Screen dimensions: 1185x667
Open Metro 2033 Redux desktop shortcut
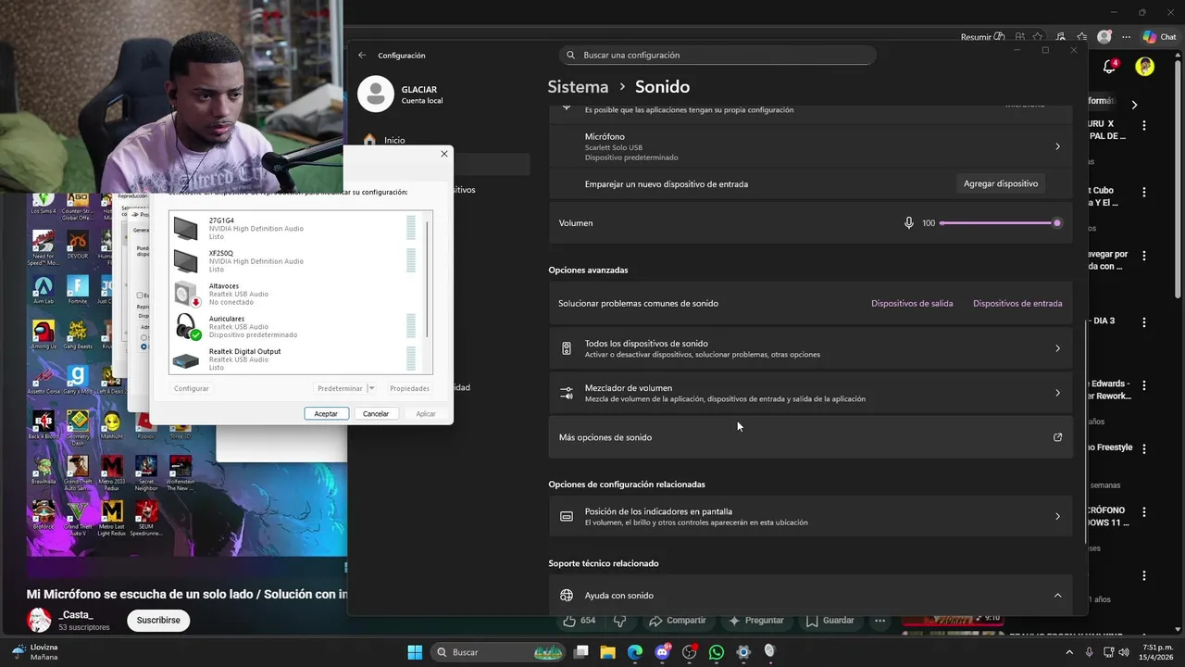point(112,472)
